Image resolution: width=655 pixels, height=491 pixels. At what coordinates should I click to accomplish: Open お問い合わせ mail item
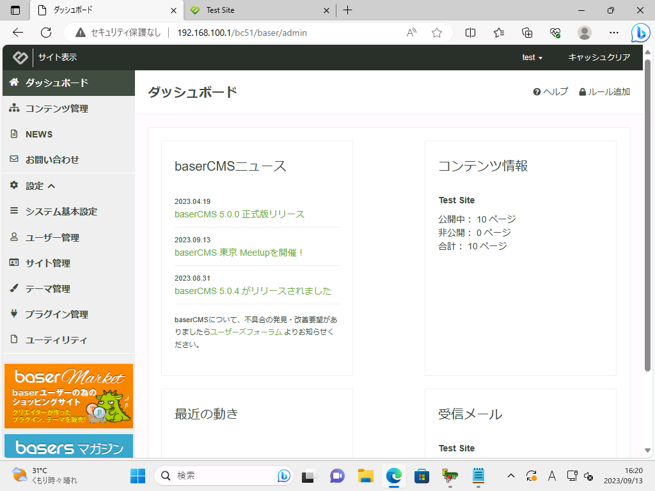coord(52,160)
